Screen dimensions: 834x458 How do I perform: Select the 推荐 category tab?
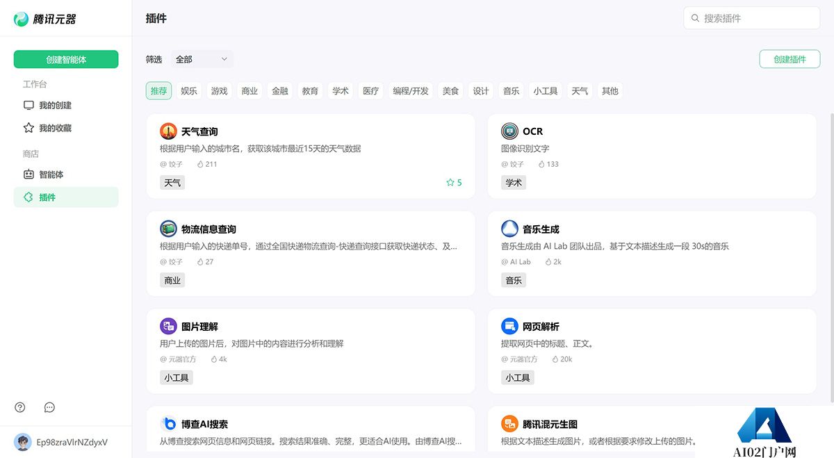[158, 91]
